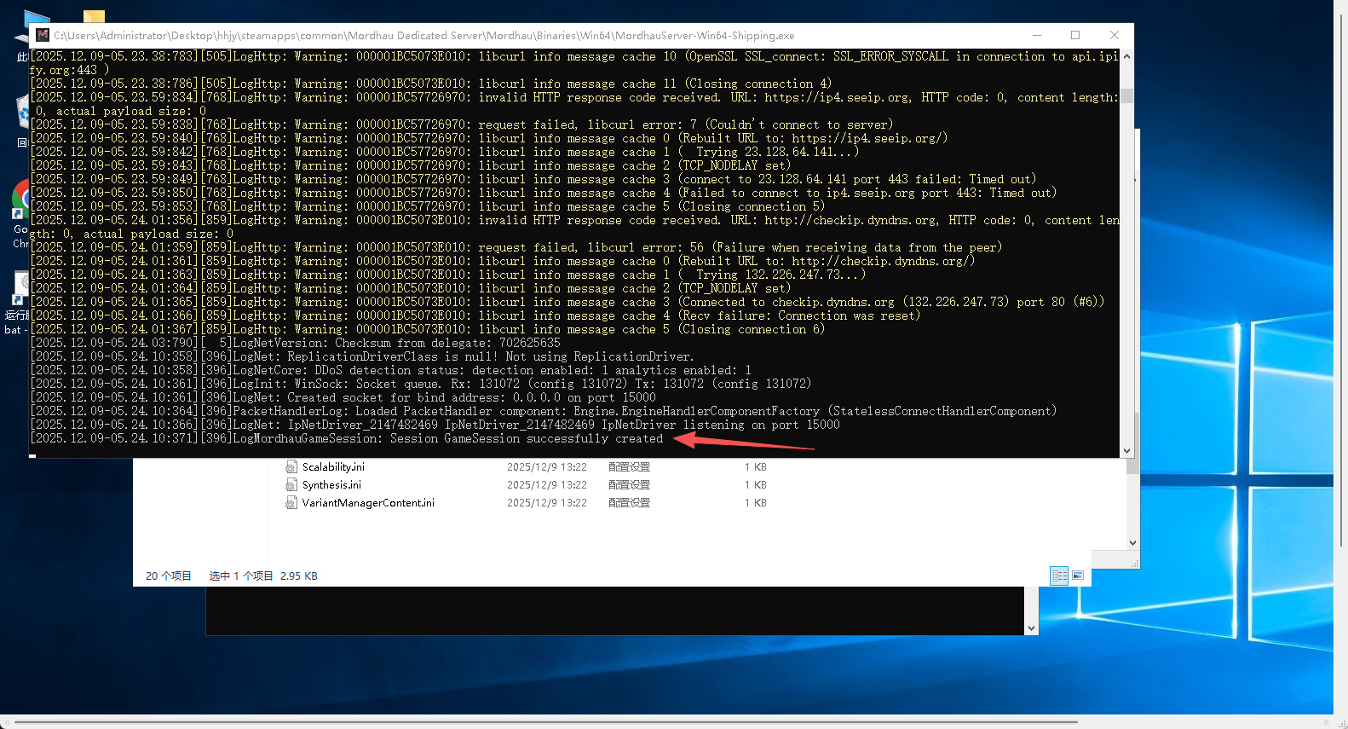Click the server console's vertical scrollbar thumb

coord(1126,95)
